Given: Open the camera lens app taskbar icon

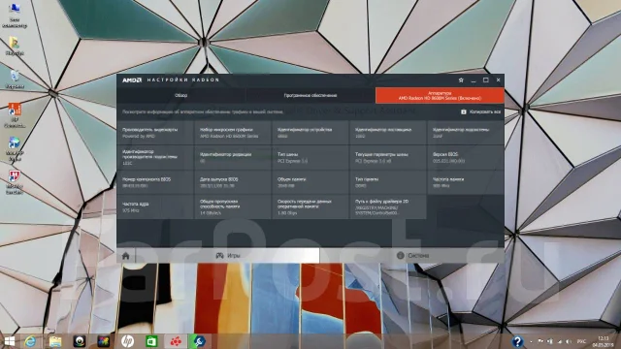Looking at the screenshot, I should [80, 341].
